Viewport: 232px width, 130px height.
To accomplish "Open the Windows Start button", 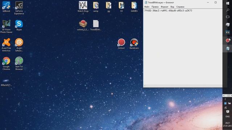I will tap(228, 3).
